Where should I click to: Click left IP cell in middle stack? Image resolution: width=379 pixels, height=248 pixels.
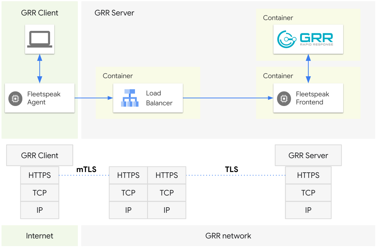click(128, 210)
